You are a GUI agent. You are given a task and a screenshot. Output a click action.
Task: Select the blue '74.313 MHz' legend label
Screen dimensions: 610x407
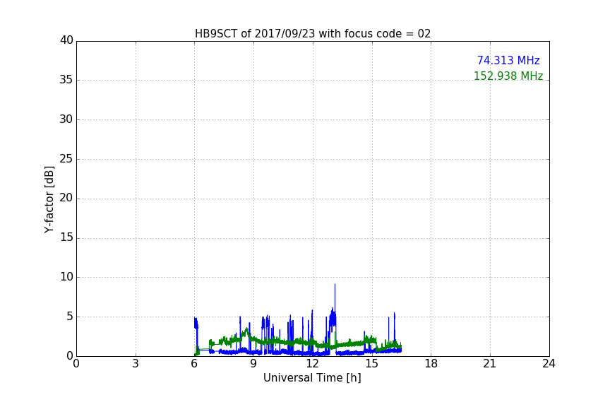click(508, 60)
